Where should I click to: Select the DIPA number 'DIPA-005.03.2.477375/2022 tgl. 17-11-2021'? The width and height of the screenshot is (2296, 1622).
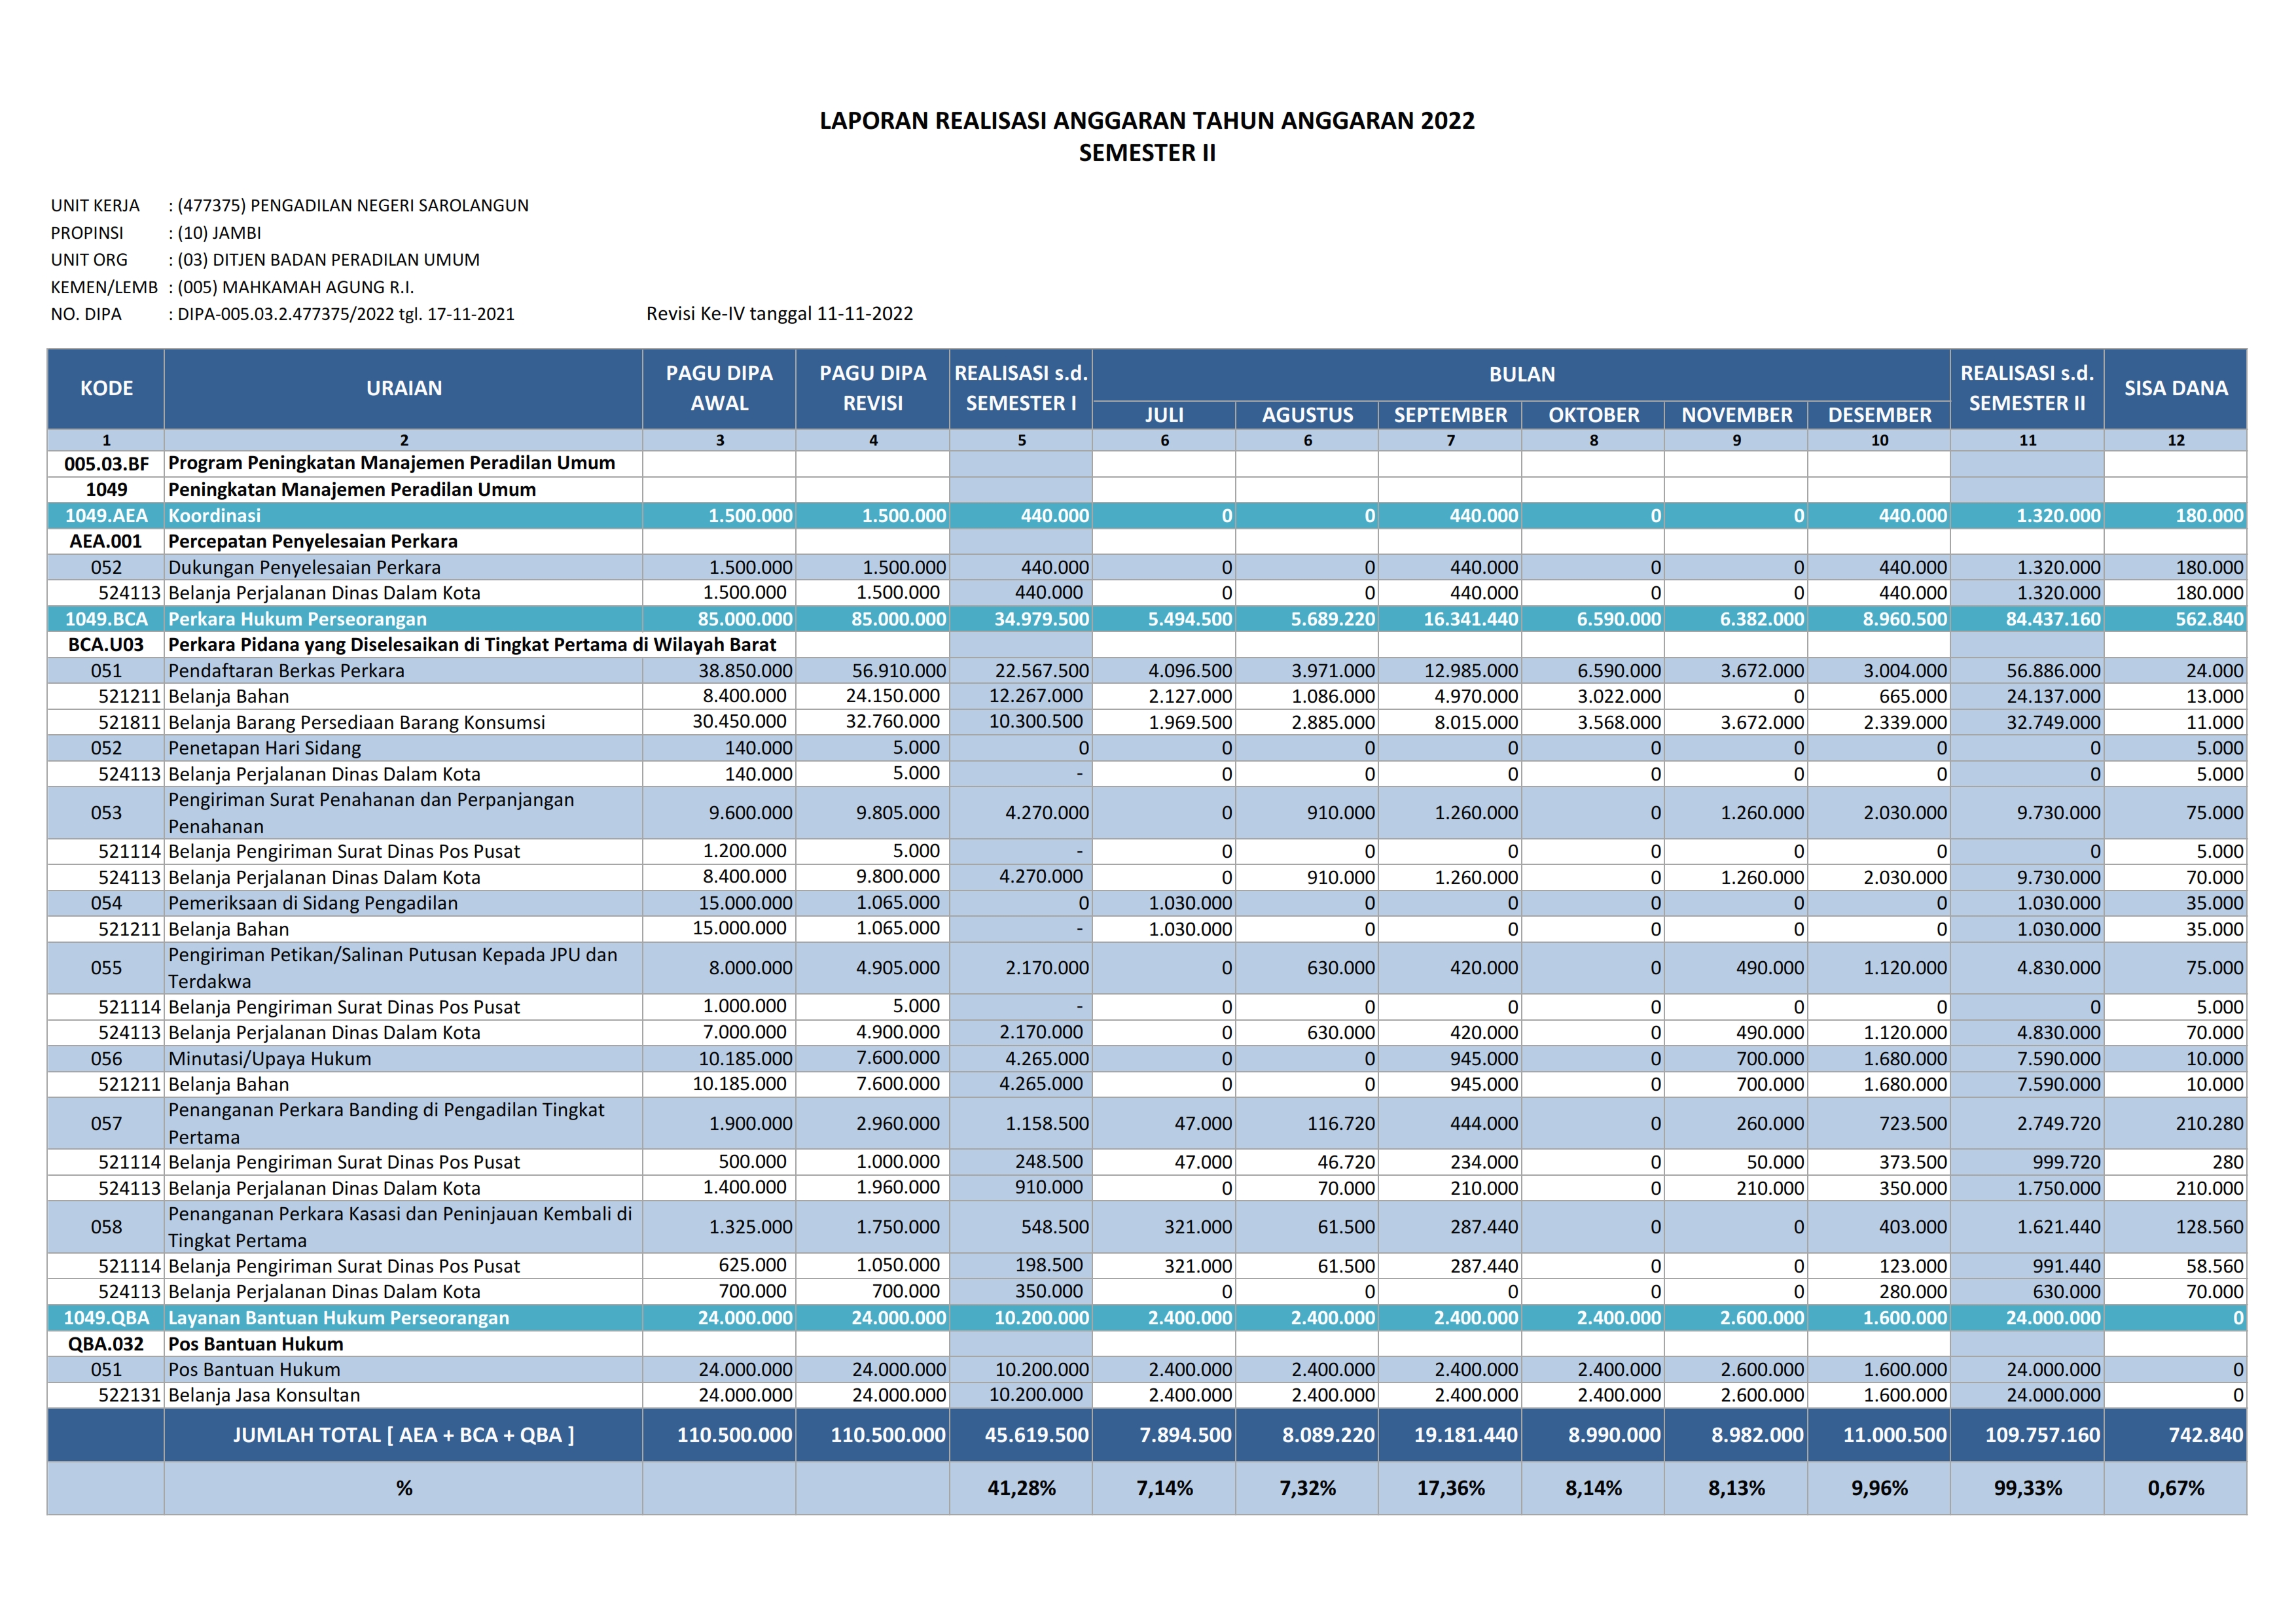pos(346,314)
